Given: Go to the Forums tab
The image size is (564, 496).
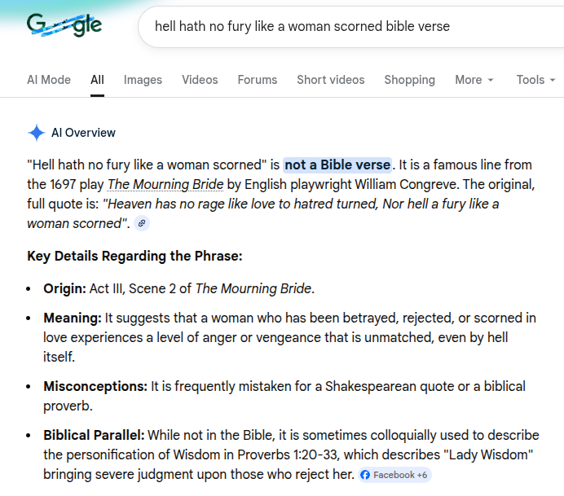Looking at the screenshot, I should [x=258, y=80].
